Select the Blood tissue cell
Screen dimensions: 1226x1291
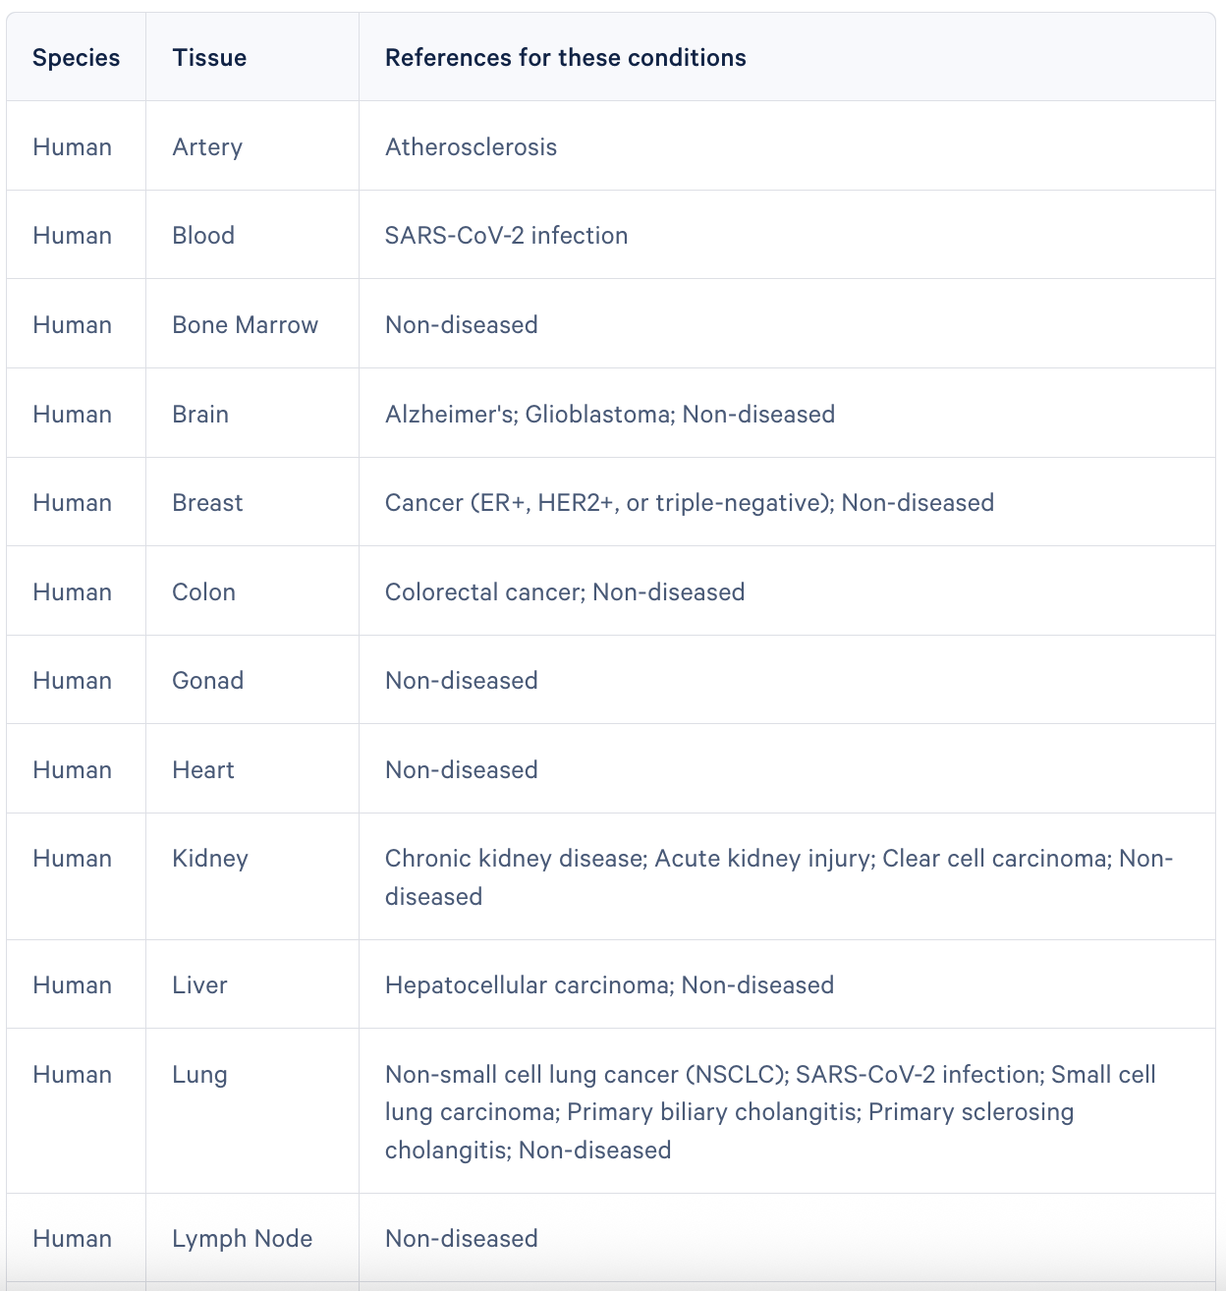(203, 236)
